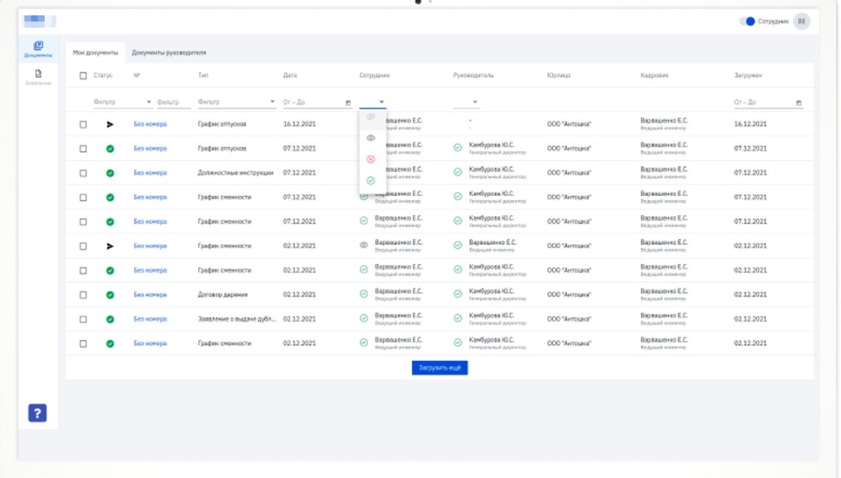Open the help question mark button
841x478 pixels.
[37, 413]
